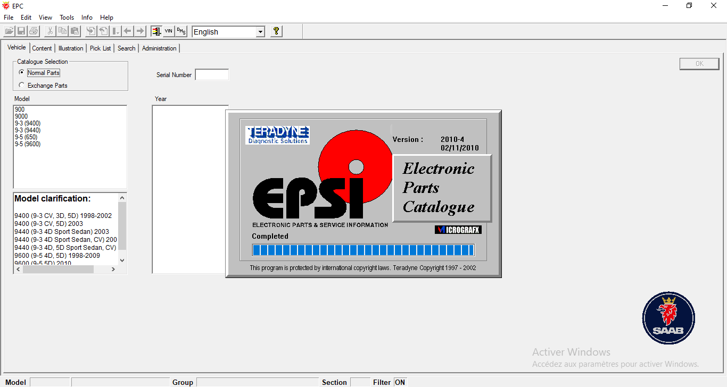This screenshot has width=727, height=387.
Task: Click the OK button
Action: coord(699,63)
